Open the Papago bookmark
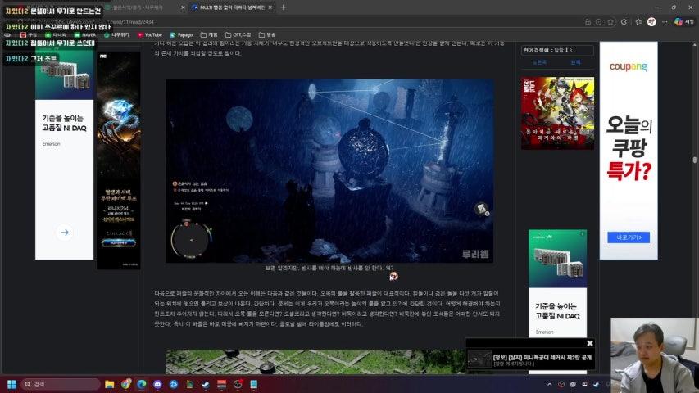699x393 pixels. coord(180,35)
